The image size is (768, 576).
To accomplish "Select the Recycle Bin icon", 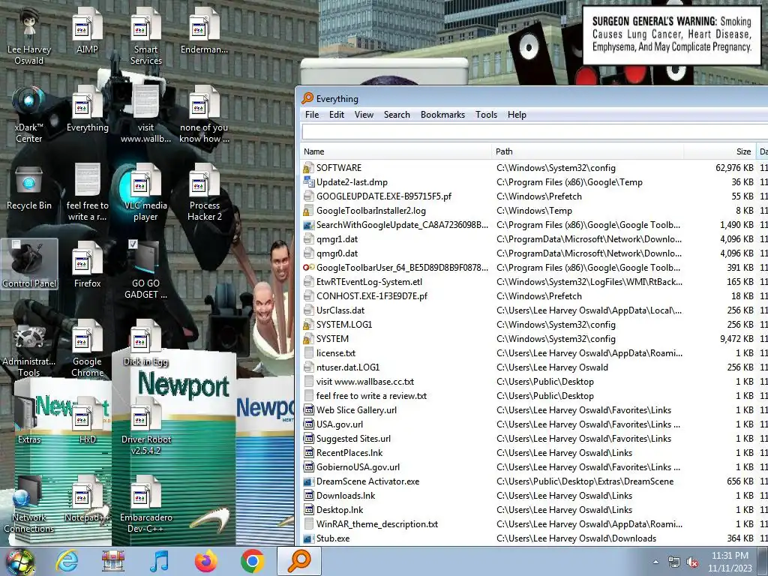I will (29, 187).
